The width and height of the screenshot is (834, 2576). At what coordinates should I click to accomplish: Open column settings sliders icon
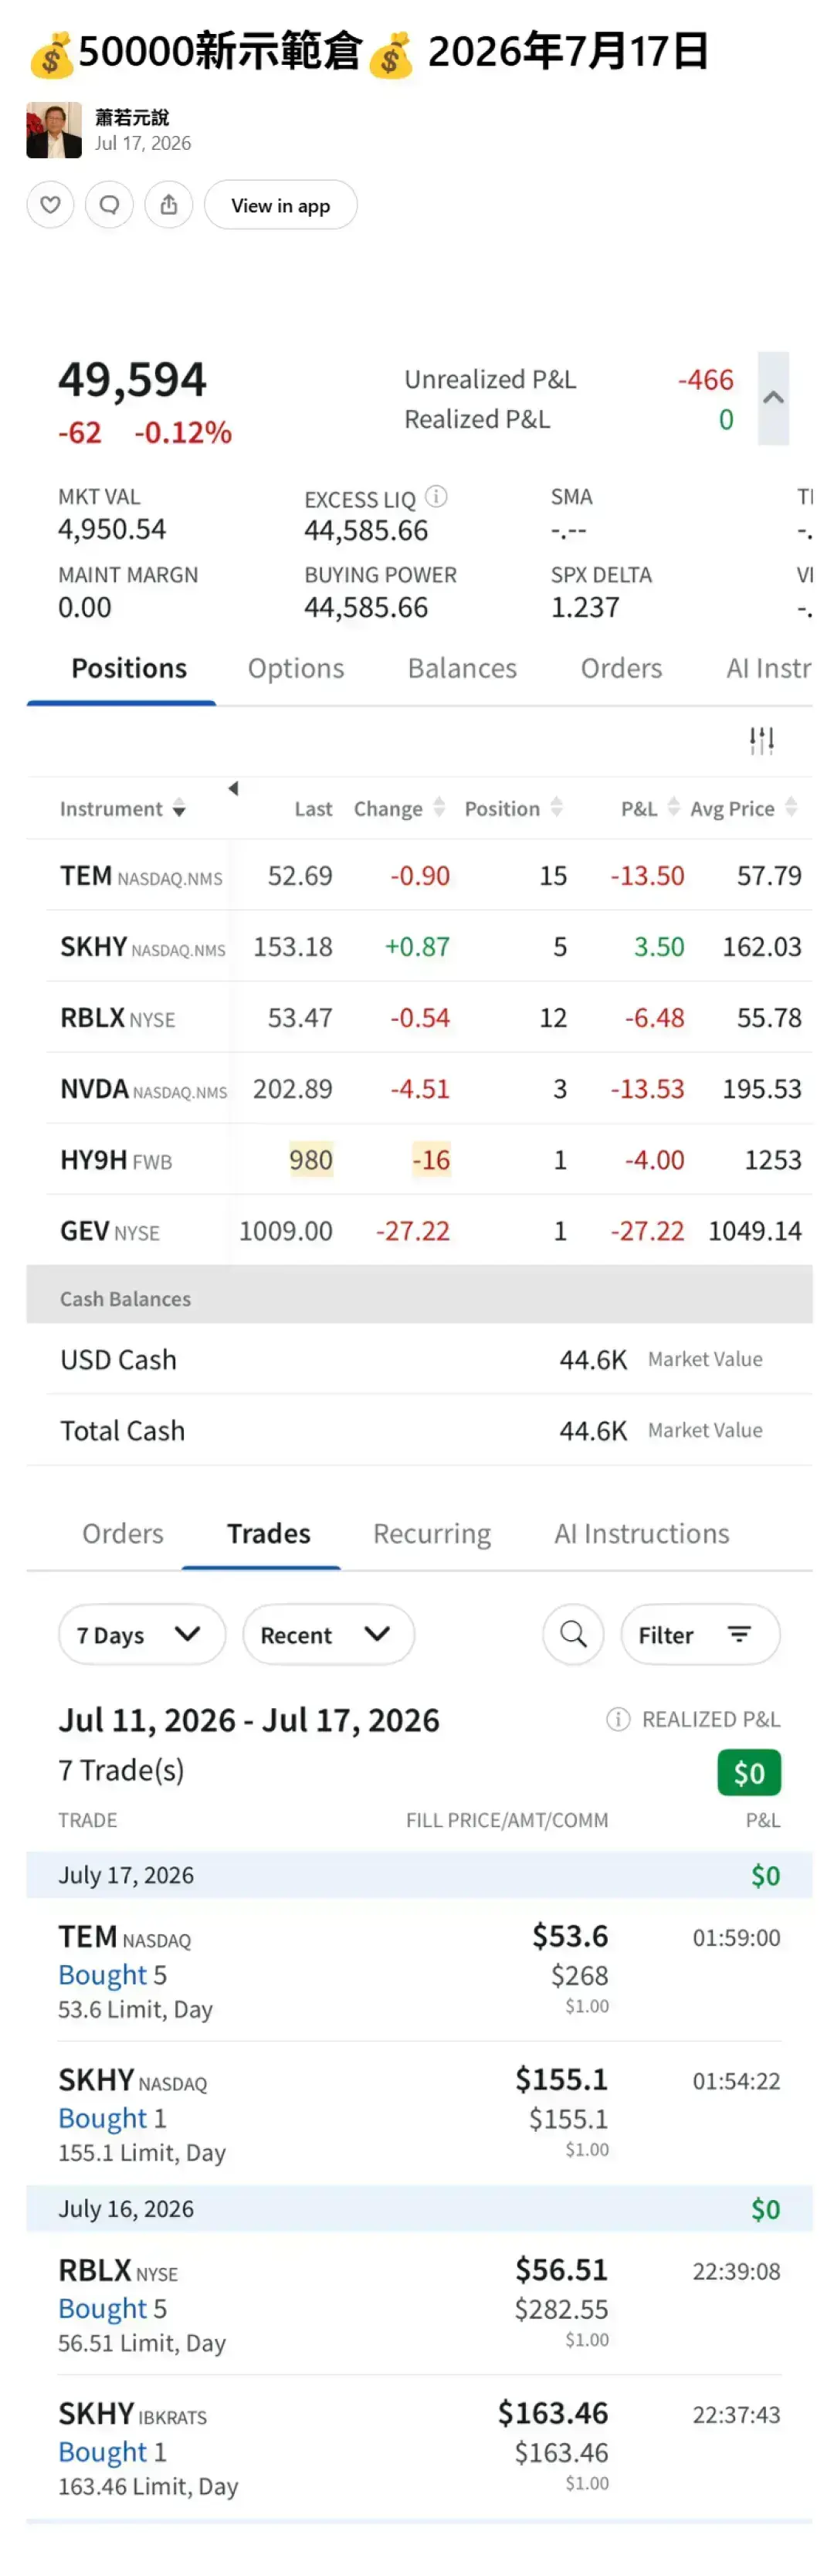[x=761, y=740]
